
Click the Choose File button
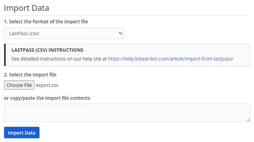coord(19,85)
